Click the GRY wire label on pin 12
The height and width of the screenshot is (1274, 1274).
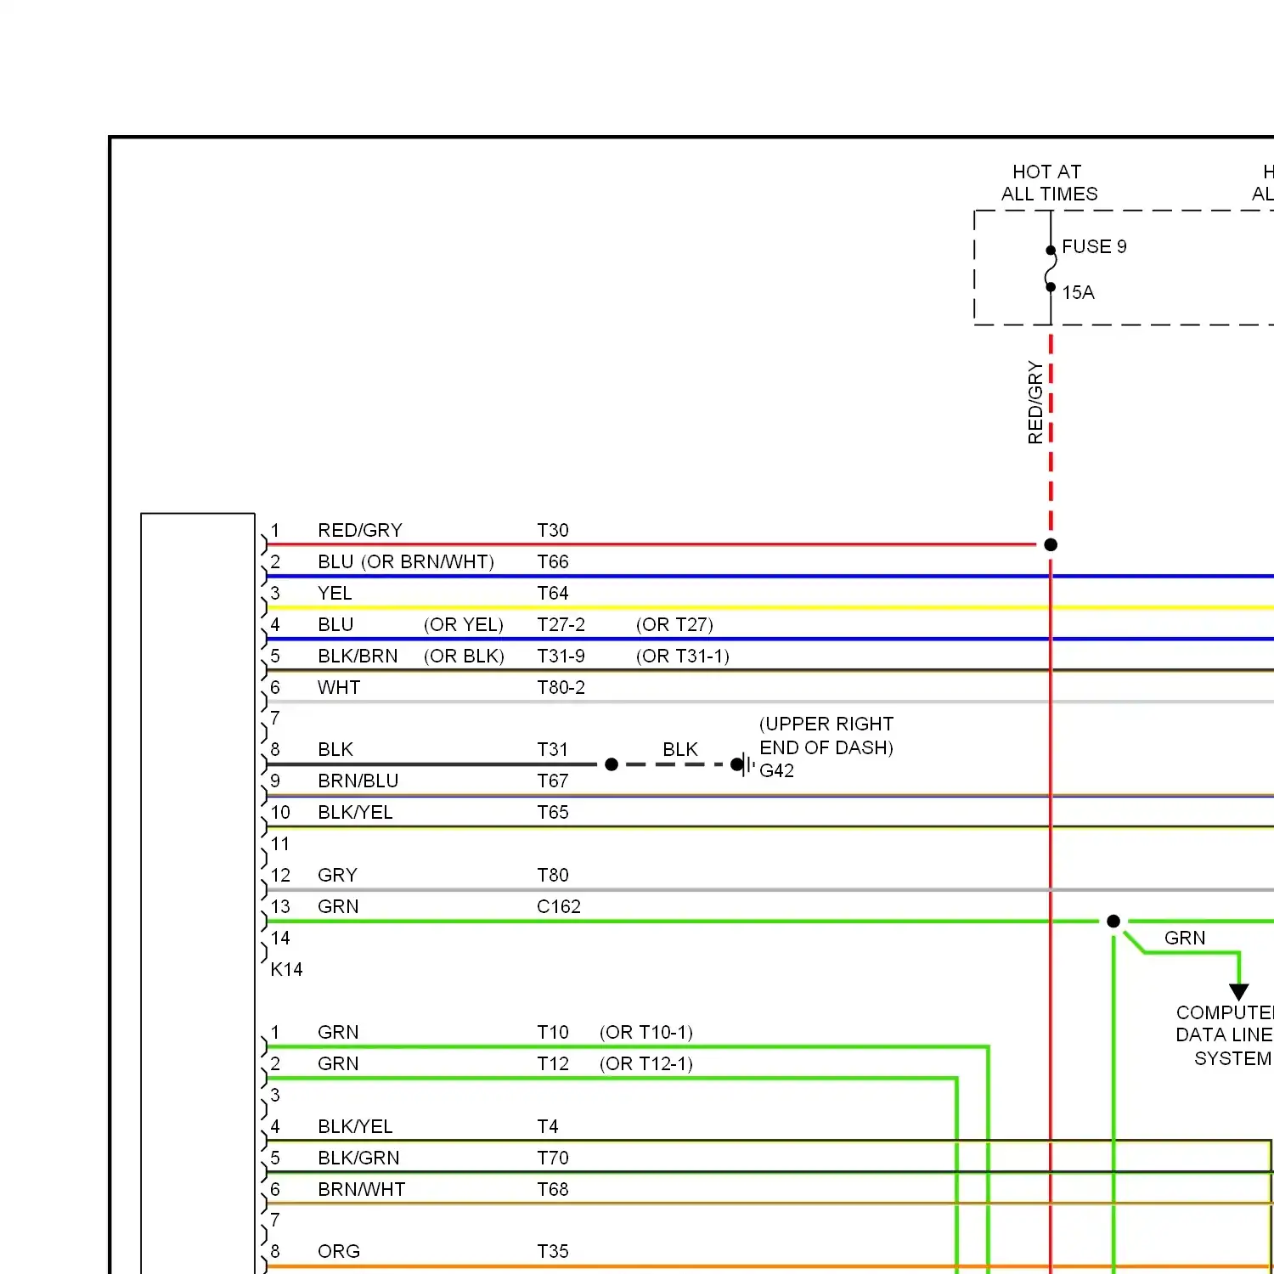coord(337,875)
